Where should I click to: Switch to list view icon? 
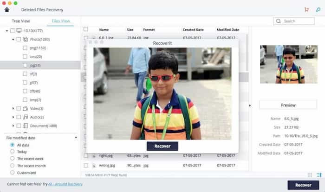pyautogui.click(x=319, y=175)
